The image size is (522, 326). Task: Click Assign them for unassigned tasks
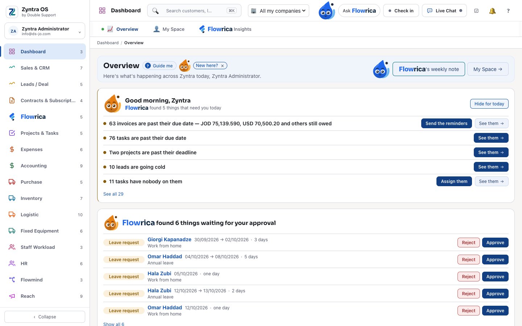tap(454, 181)
